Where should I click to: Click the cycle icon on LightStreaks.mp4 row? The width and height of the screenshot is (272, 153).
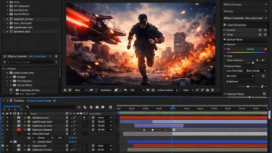coord(67,122)
